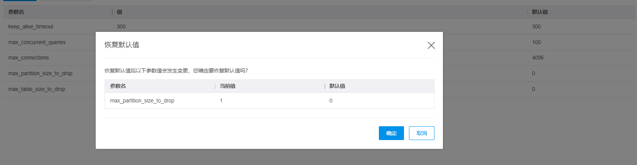This screenshot has width=637, height=165.
Task: Select the 默认值 column header inside the dialog
Action: (x=337, y=86)
